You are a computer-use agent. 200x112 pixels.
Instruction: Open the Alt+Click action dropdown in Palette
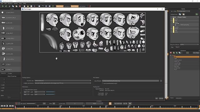coord(183,11)
